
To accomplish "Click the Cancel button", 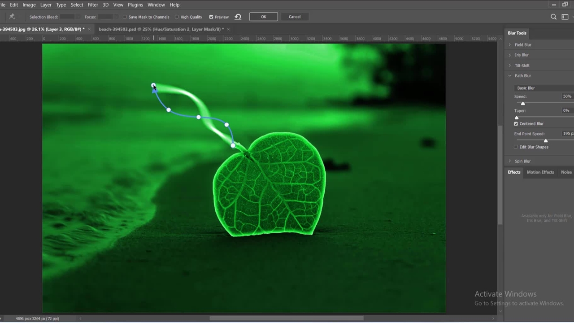I will coord(295,17).
